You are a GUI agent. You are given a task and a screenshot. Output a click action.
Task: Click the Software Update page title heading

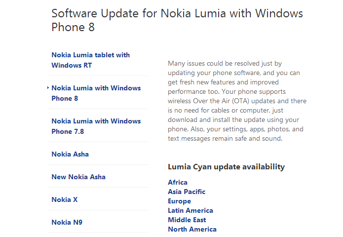[x=177, y=20]
